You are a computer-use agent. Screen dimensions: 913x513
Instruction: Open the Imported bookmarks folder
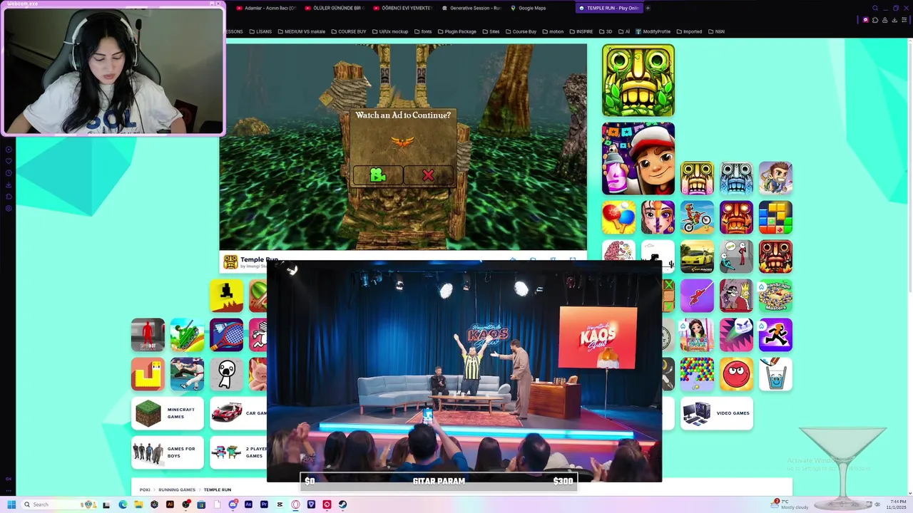pos(689,31)
